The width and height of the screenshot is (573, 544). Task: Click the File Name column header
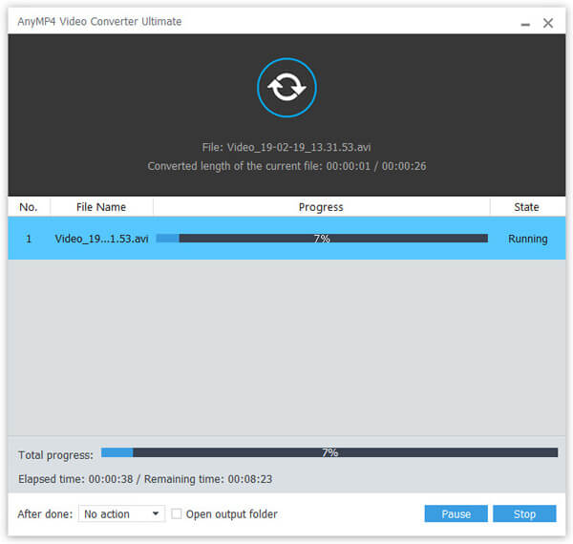coord(101,207)
